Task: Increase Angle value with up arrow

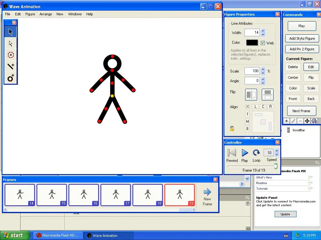Action: (263, 79)
